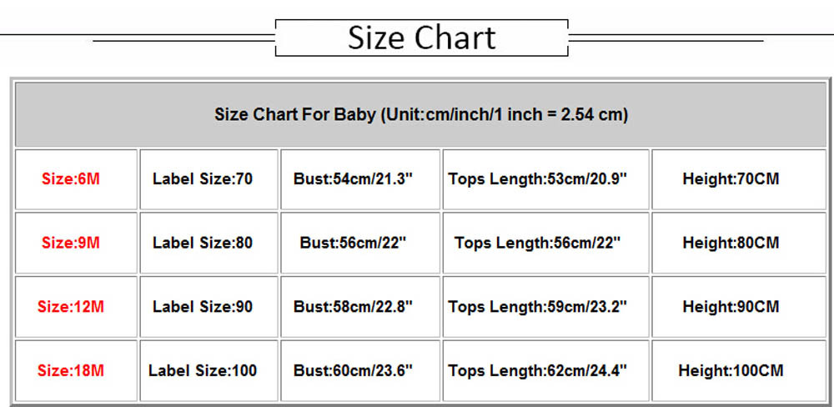This screenshot has width=834, height=407.
Task: Click the Label Size:80 cell
Action: [203, 243]
